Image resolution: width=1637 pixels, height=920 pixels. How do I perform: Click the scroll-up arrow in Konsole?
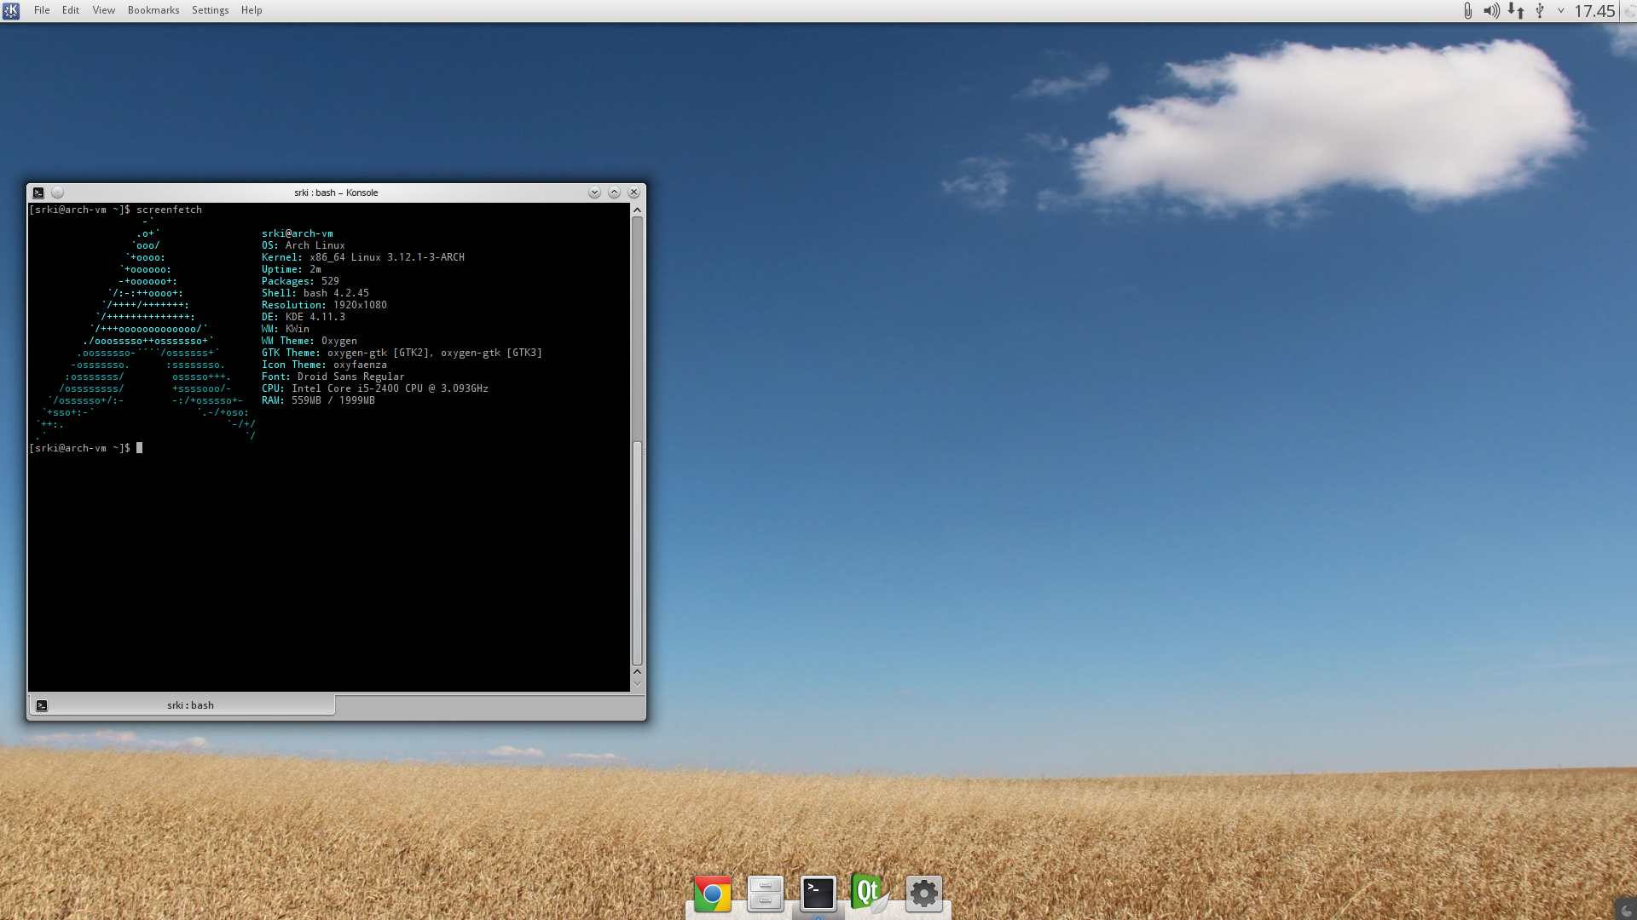(637, 210)
